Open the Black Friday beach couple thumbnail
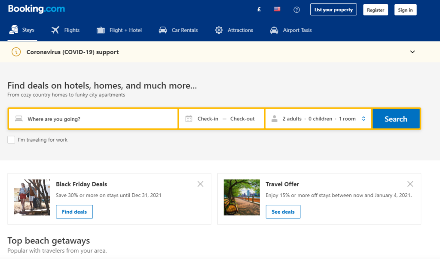This screenshot has width=440, height=259. [x=32, y=197]
